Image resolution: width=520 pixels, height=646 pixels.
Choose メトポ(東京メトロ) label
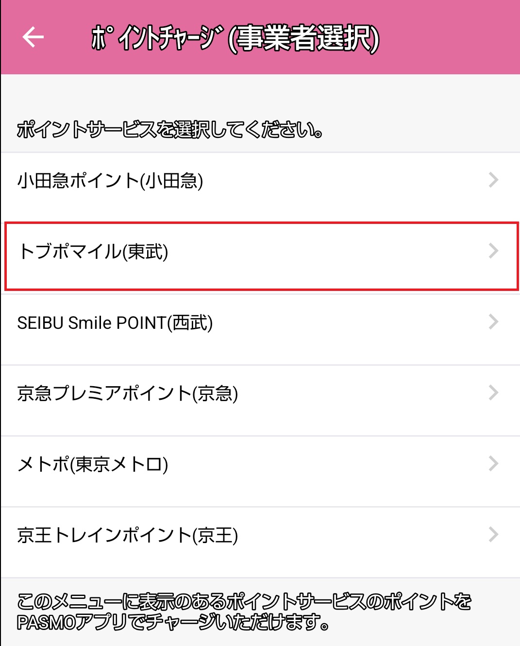click(x=93, y=464)
